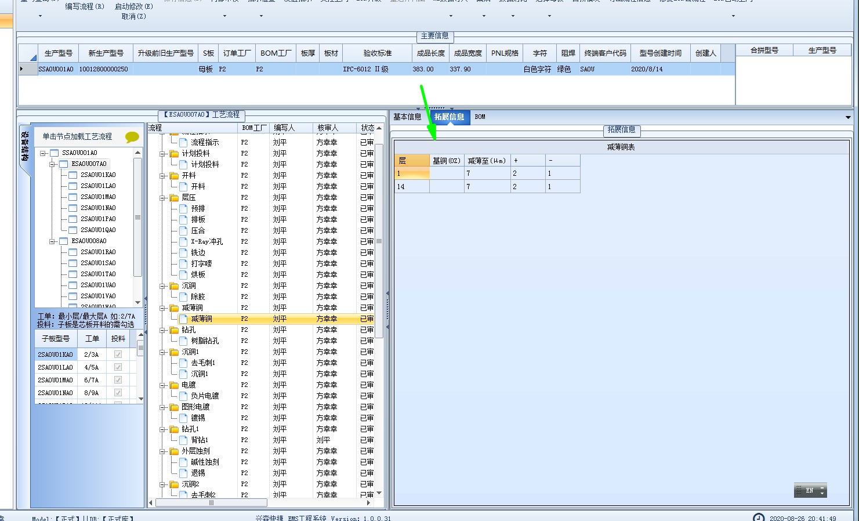Toggle 投料 checkbox for 2SA0U01MA0
Viewport: 859px width, 521px height.
pyautogui.click(x=118, y=380)
